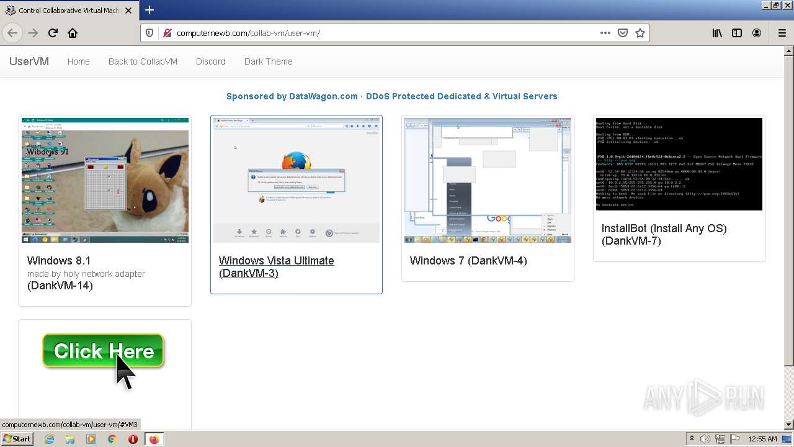Open the Firefox home page button

[73, 33]
